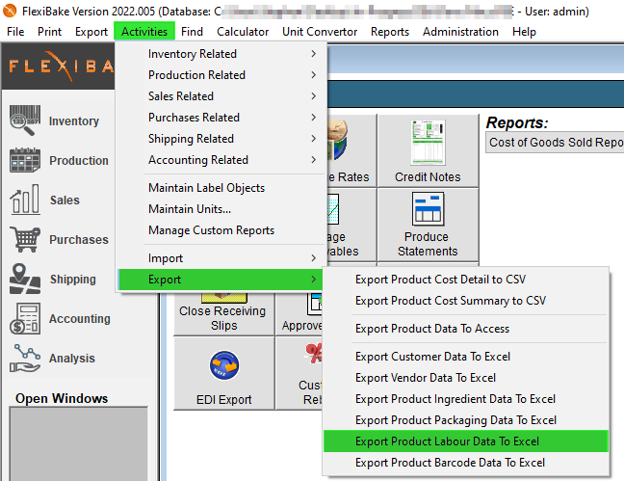The height and width of the screenshot is (481, 624).
Task: Open the Purchases module label
Action: (79, 239)
